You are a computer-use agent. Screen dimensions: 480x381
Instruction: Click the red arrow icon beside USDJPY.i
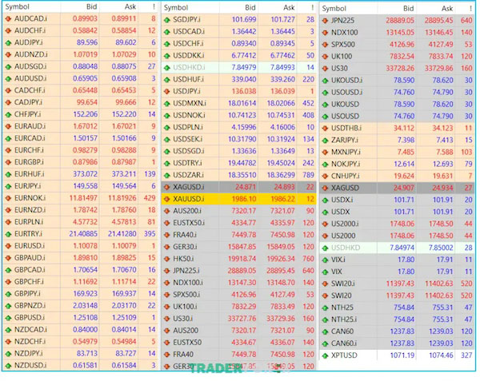pos(167,91)
